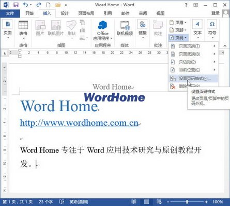Click the 23 个字 word count

pos(45,202)
